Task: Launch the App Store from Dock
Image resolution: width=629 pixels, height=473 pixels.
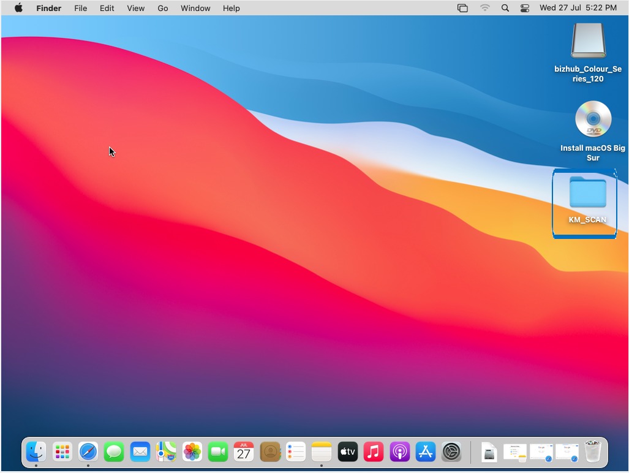Action: [425, 452]
